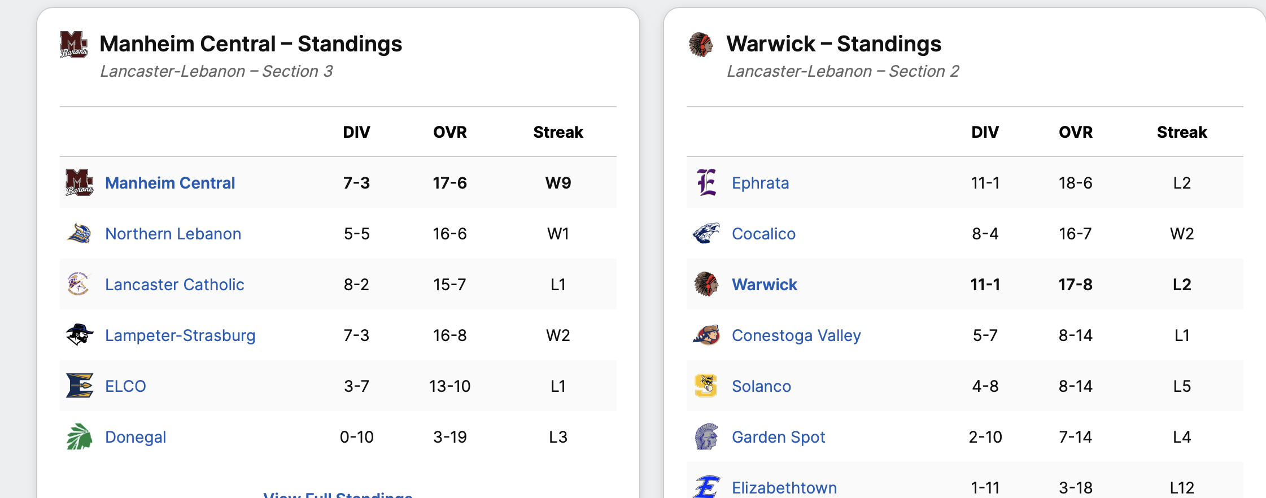
Task: Click the ELCO team logo
Action: 79,386
